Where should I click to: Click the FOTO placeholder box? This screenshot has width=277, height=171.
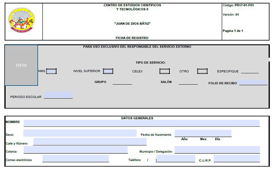(x=21, y=65)
